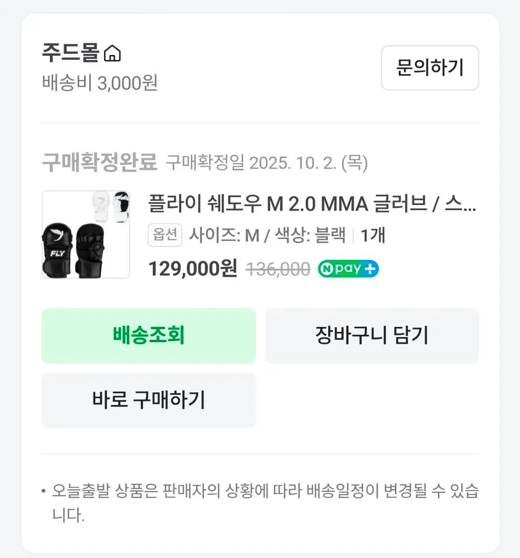520x558 pixels.
Task: Click the 구매확정완료 status label
Action: click(99, 162)
